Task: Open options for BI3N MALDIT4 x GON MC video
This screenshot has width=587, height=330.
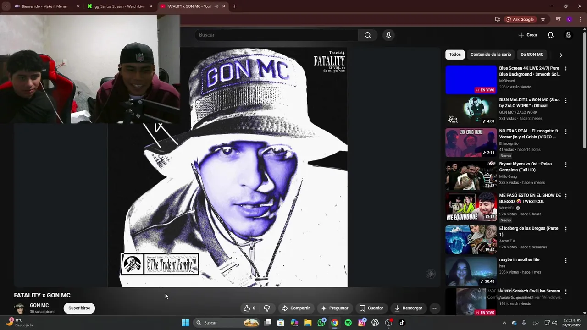Action: (565, 100)
